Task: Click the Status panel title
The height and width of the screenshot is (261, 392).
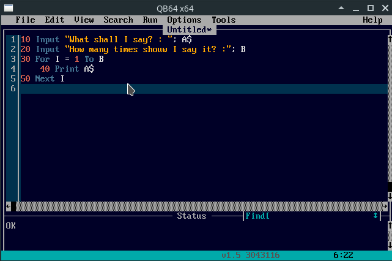Action: 191,216
